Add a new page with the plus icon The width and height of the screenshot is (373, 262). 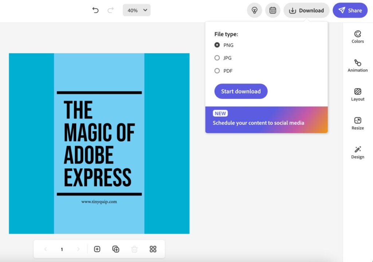(97, 249)
